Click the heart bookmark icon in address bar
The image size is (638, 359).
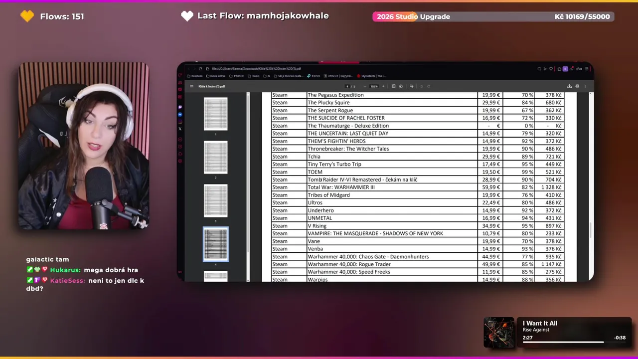(x=551, y=69)
